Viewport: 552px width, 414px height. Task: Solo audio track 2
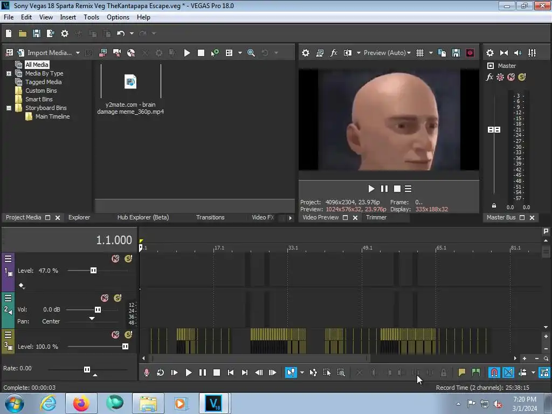click(x=118, y=298)
